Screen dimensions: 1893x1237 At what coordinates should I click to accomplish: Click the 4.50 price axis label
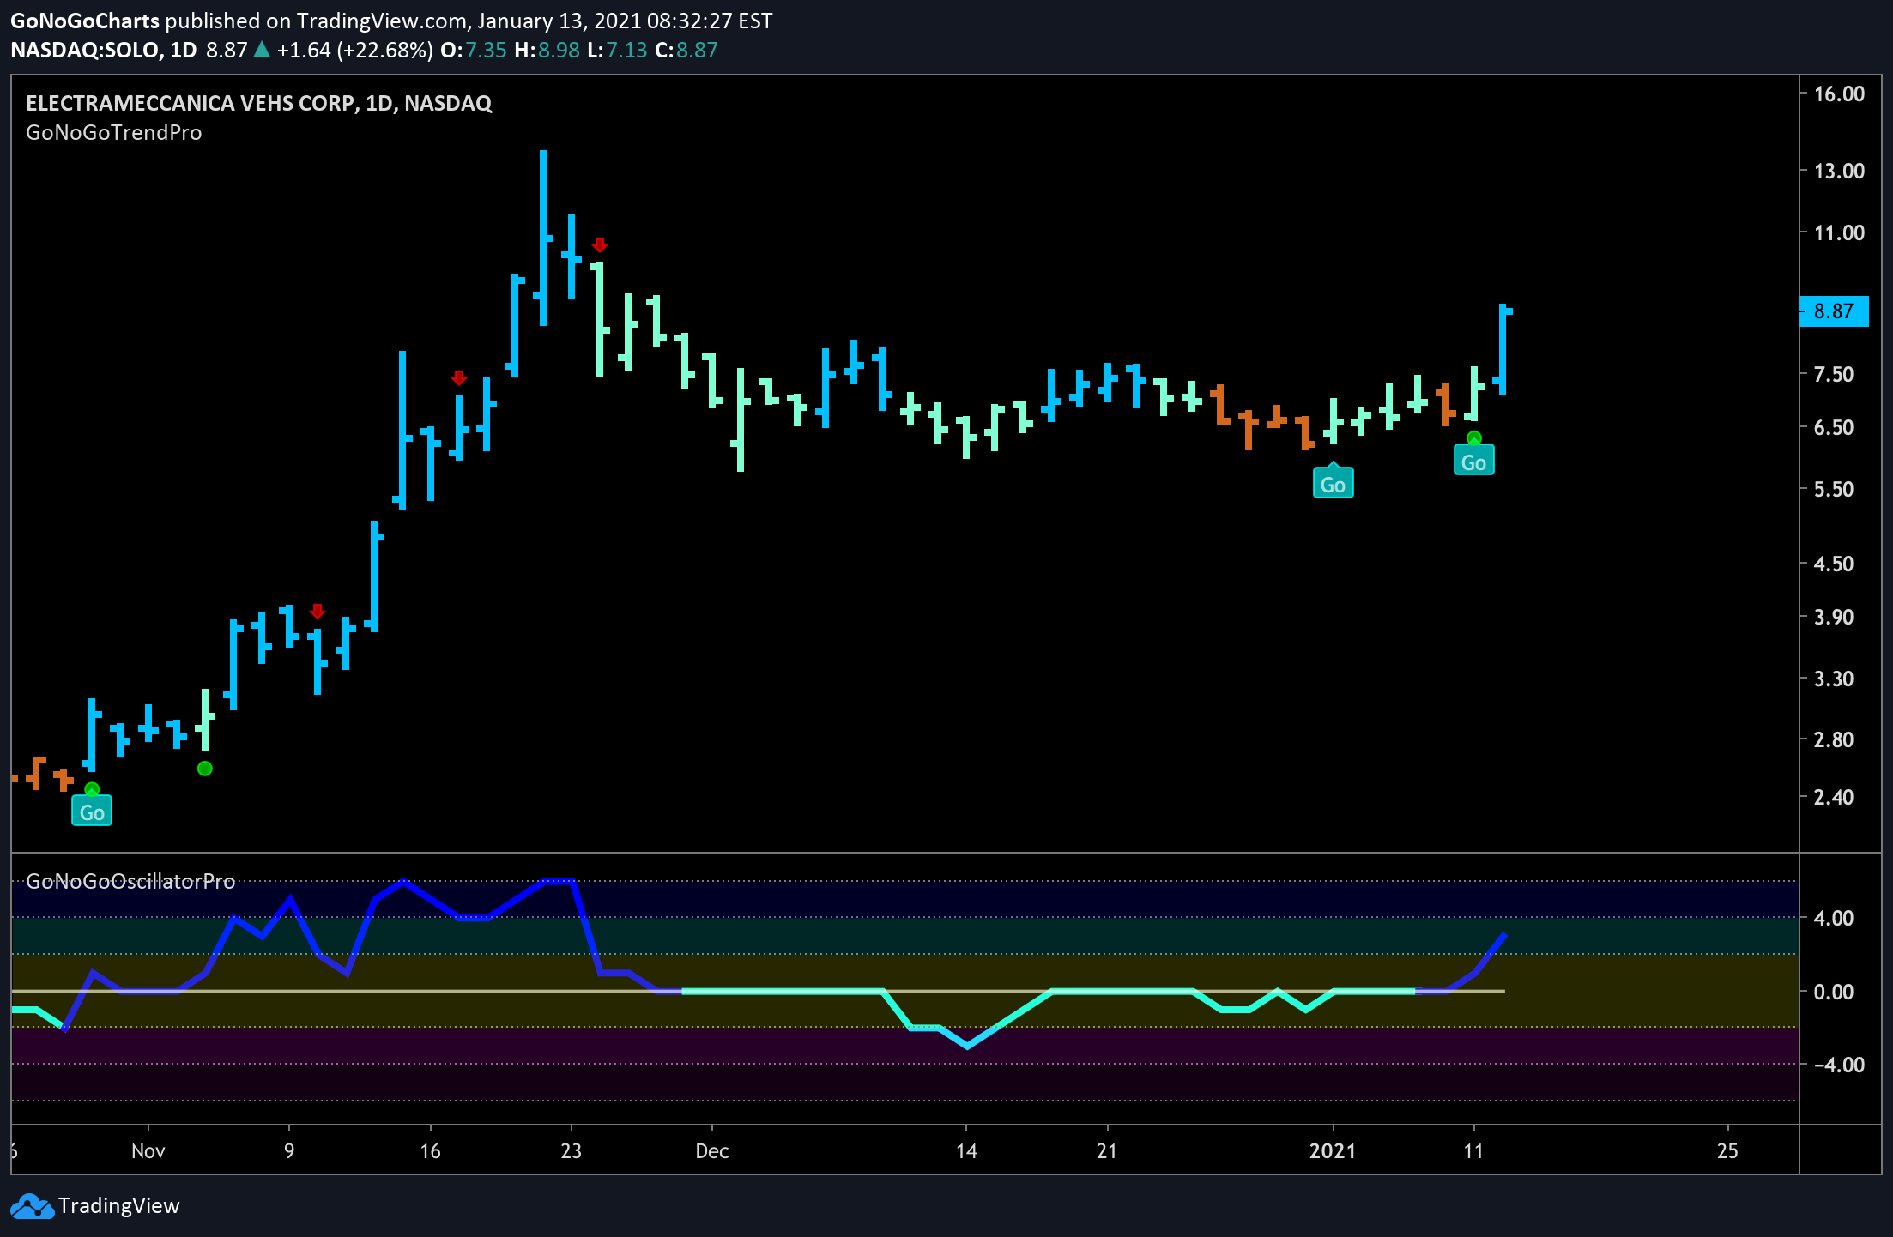1834,564
